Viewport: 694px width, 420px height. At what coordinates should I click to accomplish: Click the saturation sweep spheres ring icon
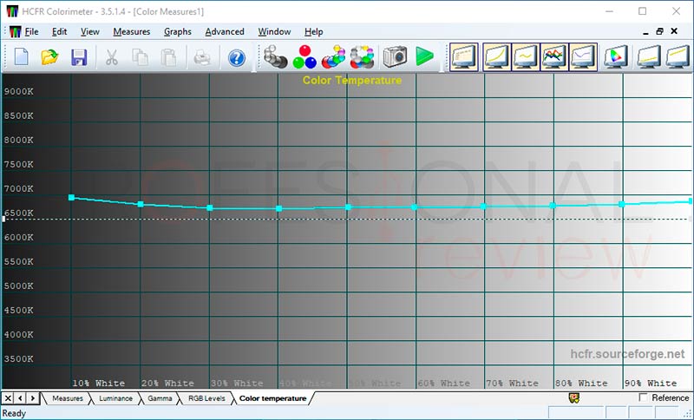(x=362, y=56)
